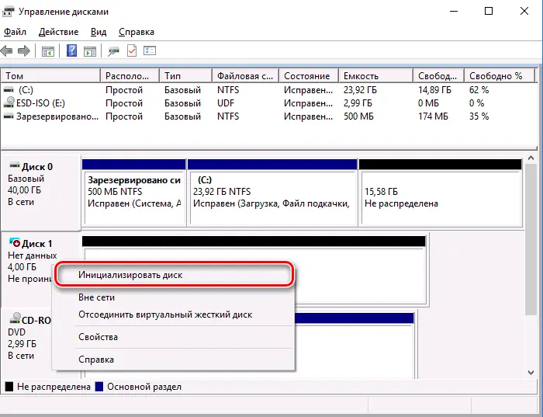Click the UDF file system cell
Viewport: 543px width, 417px height.
(226, 103)
